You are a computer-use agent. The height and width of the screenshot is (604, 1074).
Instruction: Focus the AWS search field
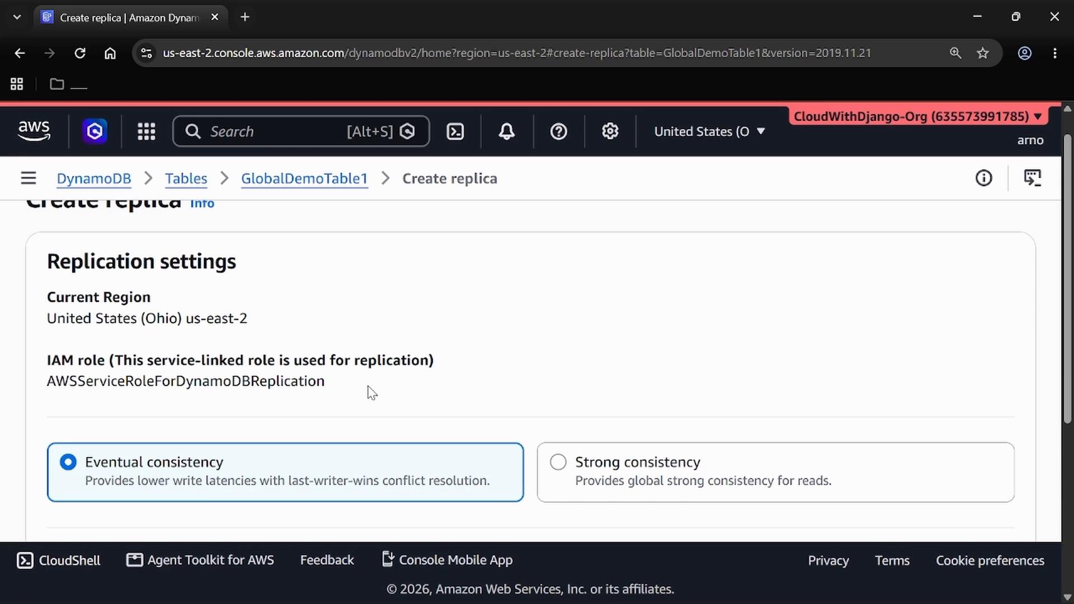coord(301,131)
